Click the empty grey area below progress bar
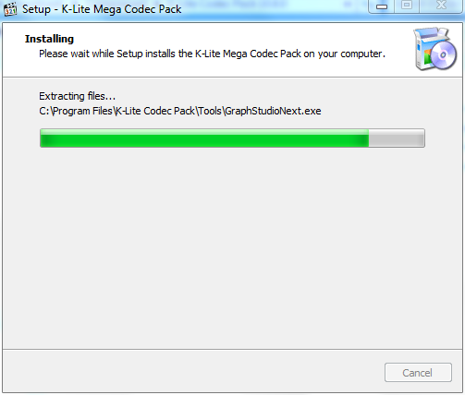Image resolution: width=465 pixels, height=395 pixels. pyautogui.click(x=232, y=246)
